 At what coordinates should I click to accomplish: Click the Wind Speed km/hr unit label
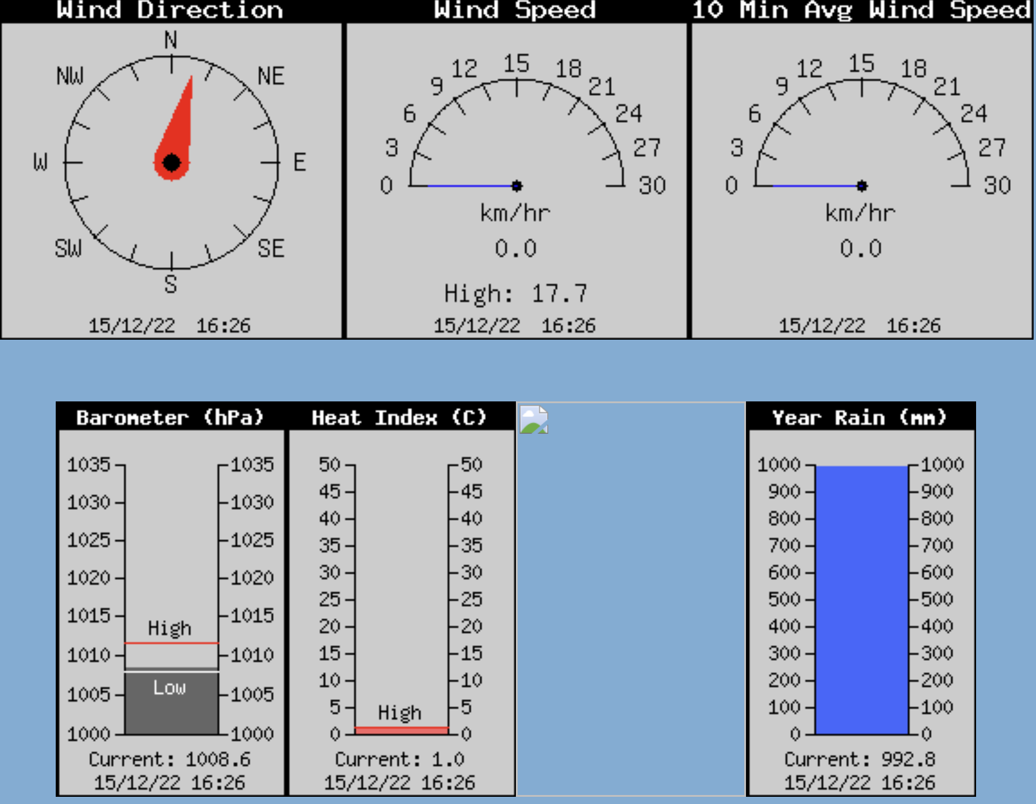(x=515, y=213)
